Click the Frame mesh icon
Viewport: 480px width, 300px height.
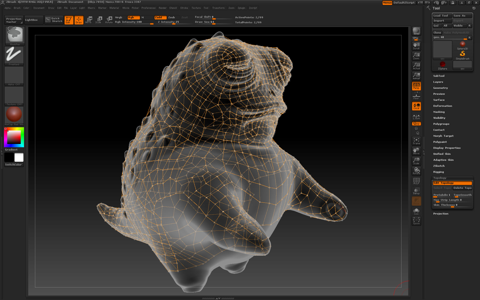[416, 141]
